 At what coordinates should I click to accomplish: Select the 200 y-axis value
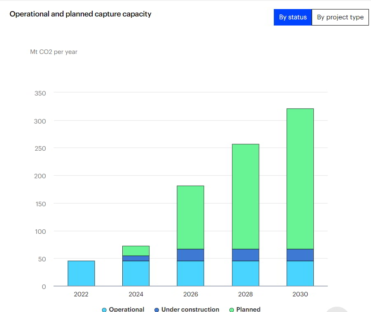40,176
